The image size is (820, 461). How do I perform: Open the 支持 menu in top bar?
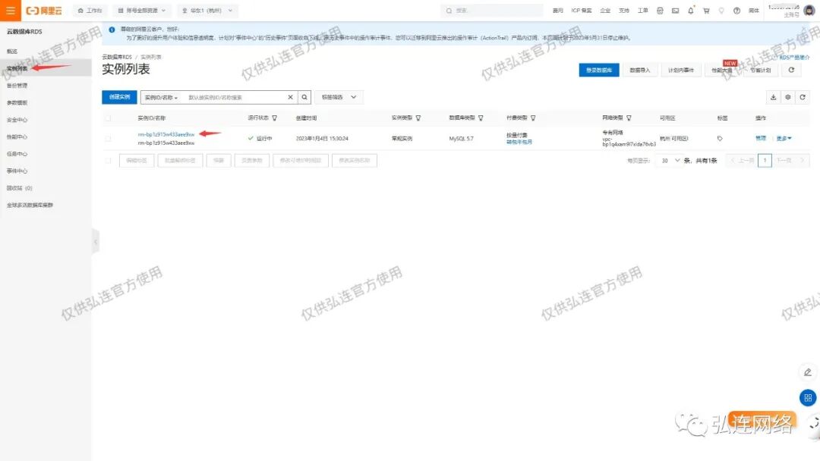click(624, 11)
